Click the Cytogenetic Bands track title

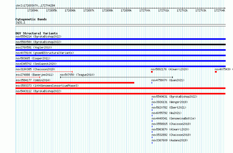click(31, 19)
